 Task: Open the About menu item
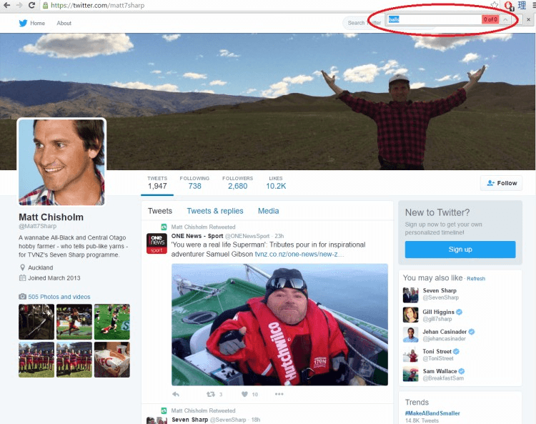[64, 23]
